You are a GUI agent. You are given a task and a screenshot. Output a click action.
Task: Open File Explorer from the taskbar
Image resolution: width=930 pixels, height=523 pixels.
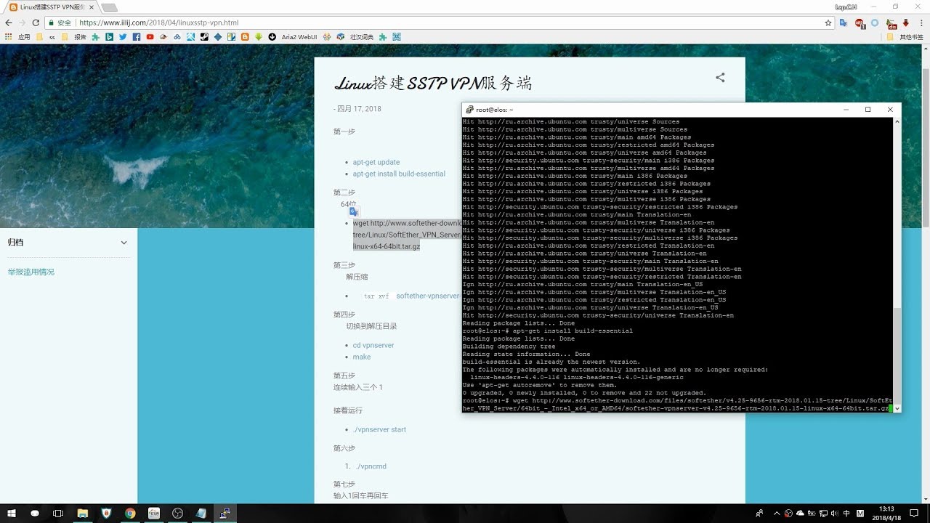[x=82, y=513]
